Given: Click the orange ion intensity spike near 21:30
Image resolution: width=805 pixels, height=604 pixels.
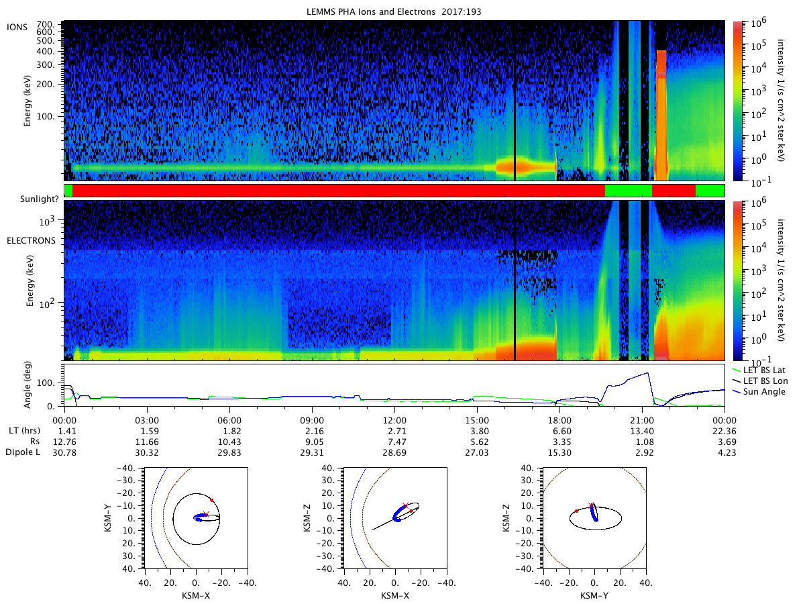Looking at the screenshot, I should click(x=661, y=114).
